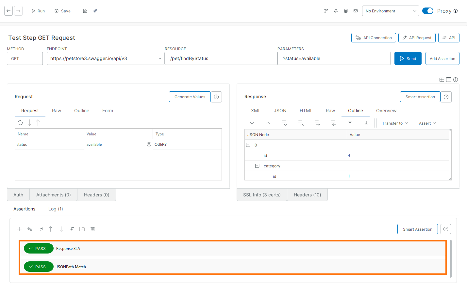Select the Response SLA assertion
This screenshot has width=467, height=293.
tap(233, 249)
